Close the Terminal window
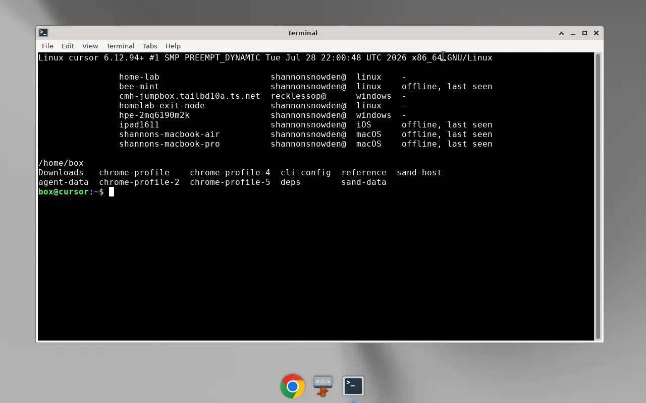This screenshot has width=646, height=403. point(596,33)
